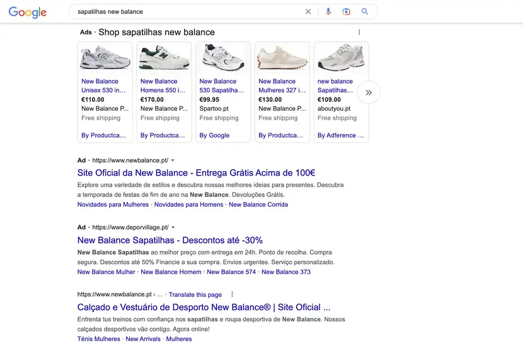Click the By Google link
Screen dimensions: 523x349
point(214,135)
